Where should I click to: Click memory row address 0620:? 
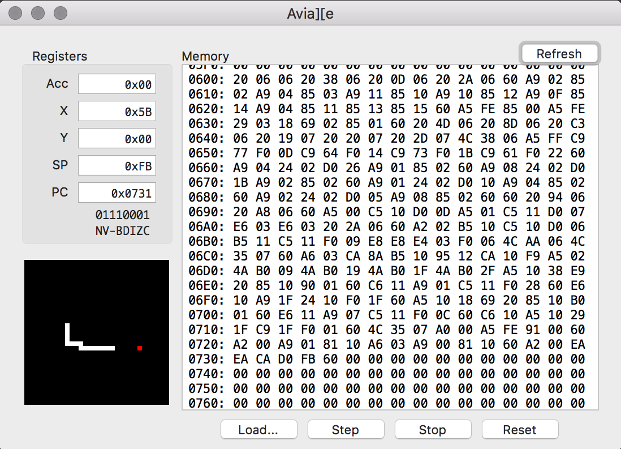(x=206, y=109)
